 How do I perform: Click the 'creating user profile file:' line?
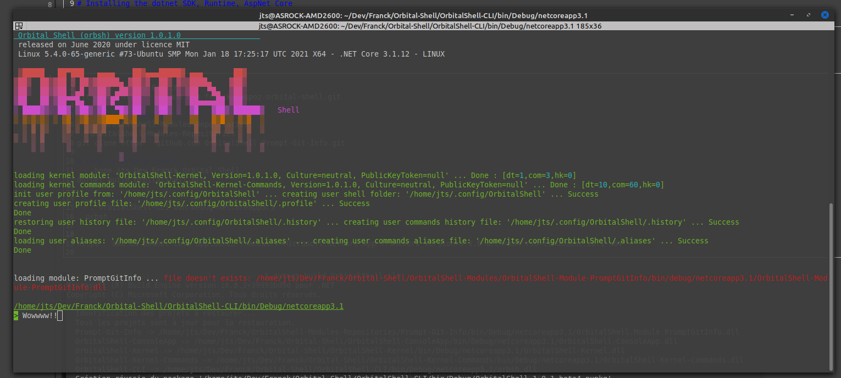coord(192,203)
